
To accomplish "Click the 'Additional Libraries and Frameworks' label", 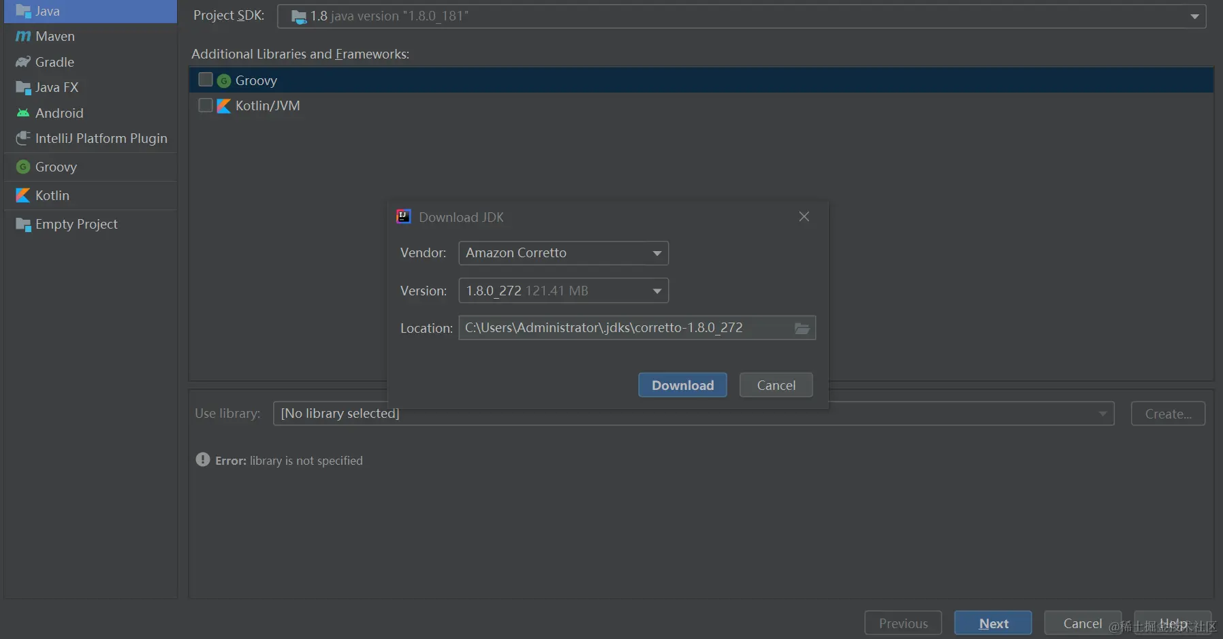I will pyautogui.click(x=300, y=54).
